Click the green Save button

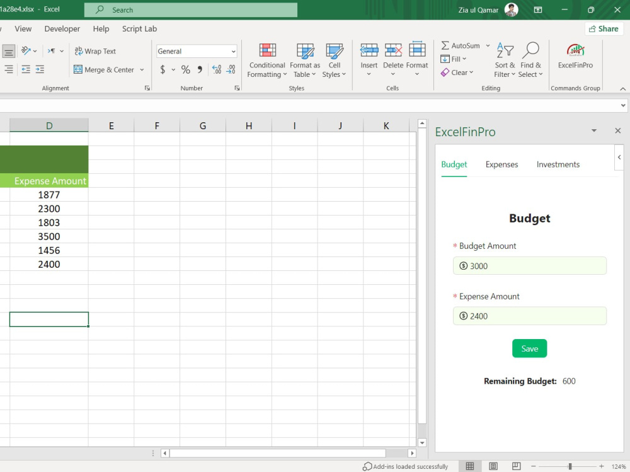tap(529, 348)
